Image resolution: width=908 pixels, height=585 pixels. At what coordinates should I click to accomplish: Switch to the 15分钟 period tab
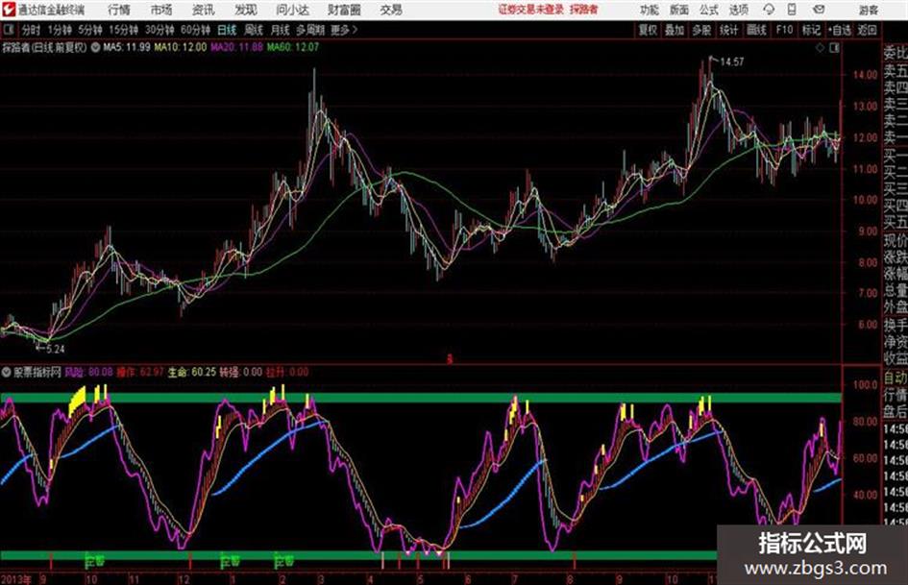[124, 30]
